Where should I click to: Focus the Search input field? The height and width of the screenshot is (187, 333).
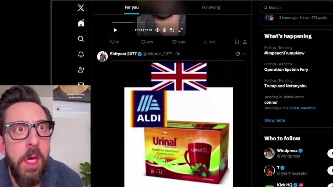click(x=297, y=8)
